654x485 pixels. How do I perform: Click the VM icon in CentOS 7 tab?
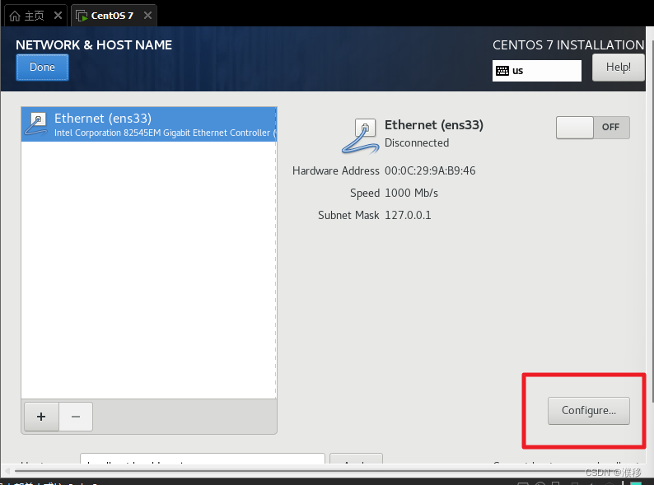82,16
